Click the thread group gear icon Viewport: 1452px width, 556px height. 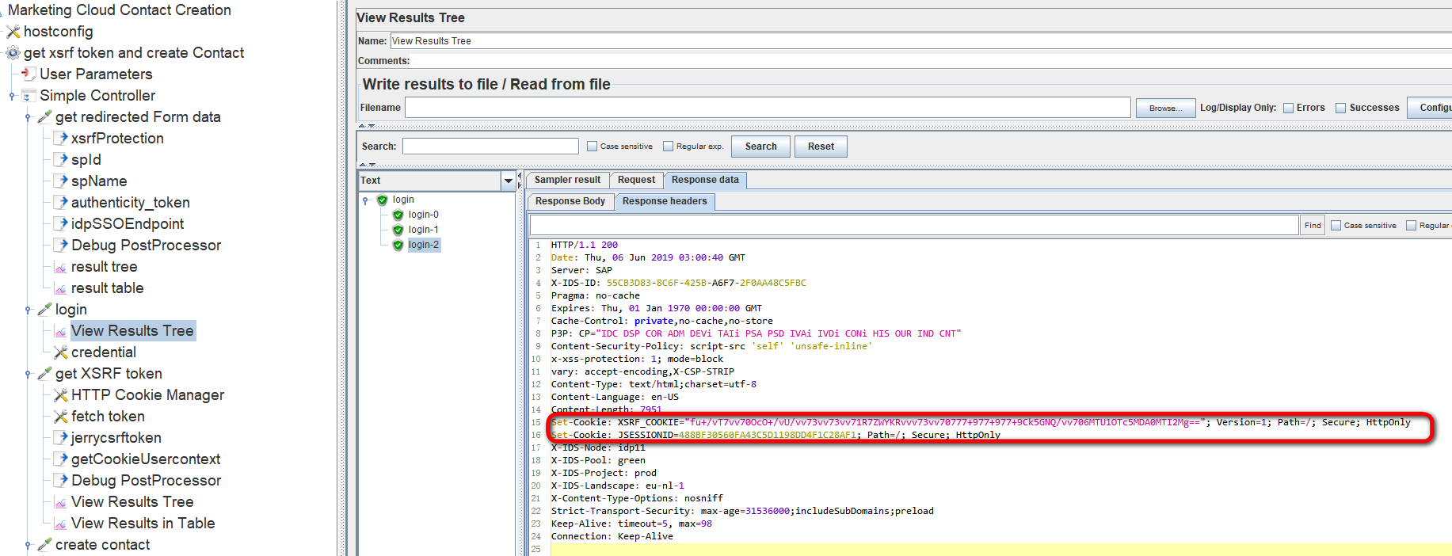[x=13, y=53]
